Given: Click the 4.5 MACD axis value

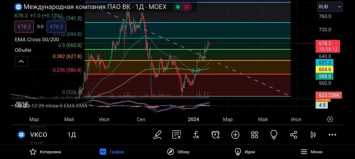Looking at the screenshot, I should [322, 105].
